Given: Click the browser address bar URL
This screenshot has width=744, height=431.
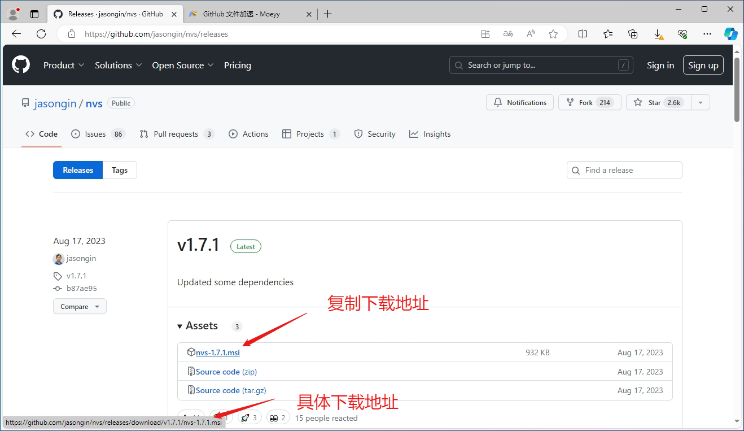Looking at the screenshot, I should coord(156,34).
